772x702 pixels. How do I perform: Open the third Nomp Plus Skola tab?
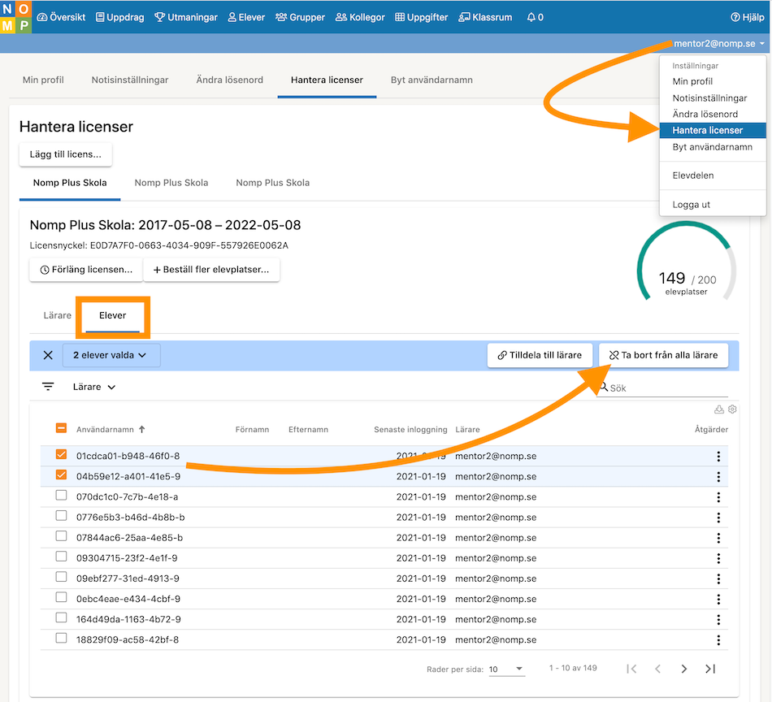(x=273, y=183)
